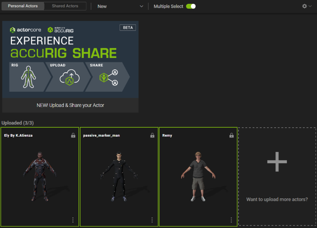
Task: Open three-dot menu on Ely By K.Atienza card
Action: pyautogui.click(x=73, y=220)
